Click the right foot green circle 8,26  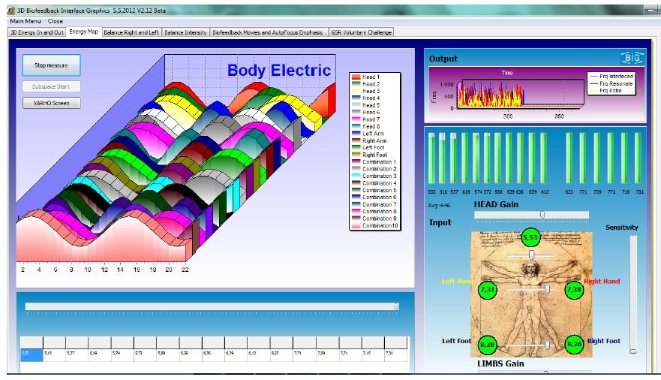tap(574, 343)
